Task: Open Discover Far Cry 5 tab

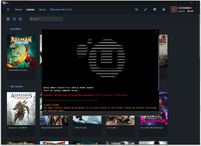Action: (61, 10)
